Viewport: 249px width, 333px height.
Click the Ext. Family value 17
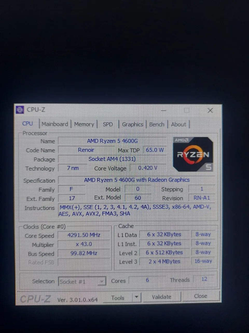[72, 198]
